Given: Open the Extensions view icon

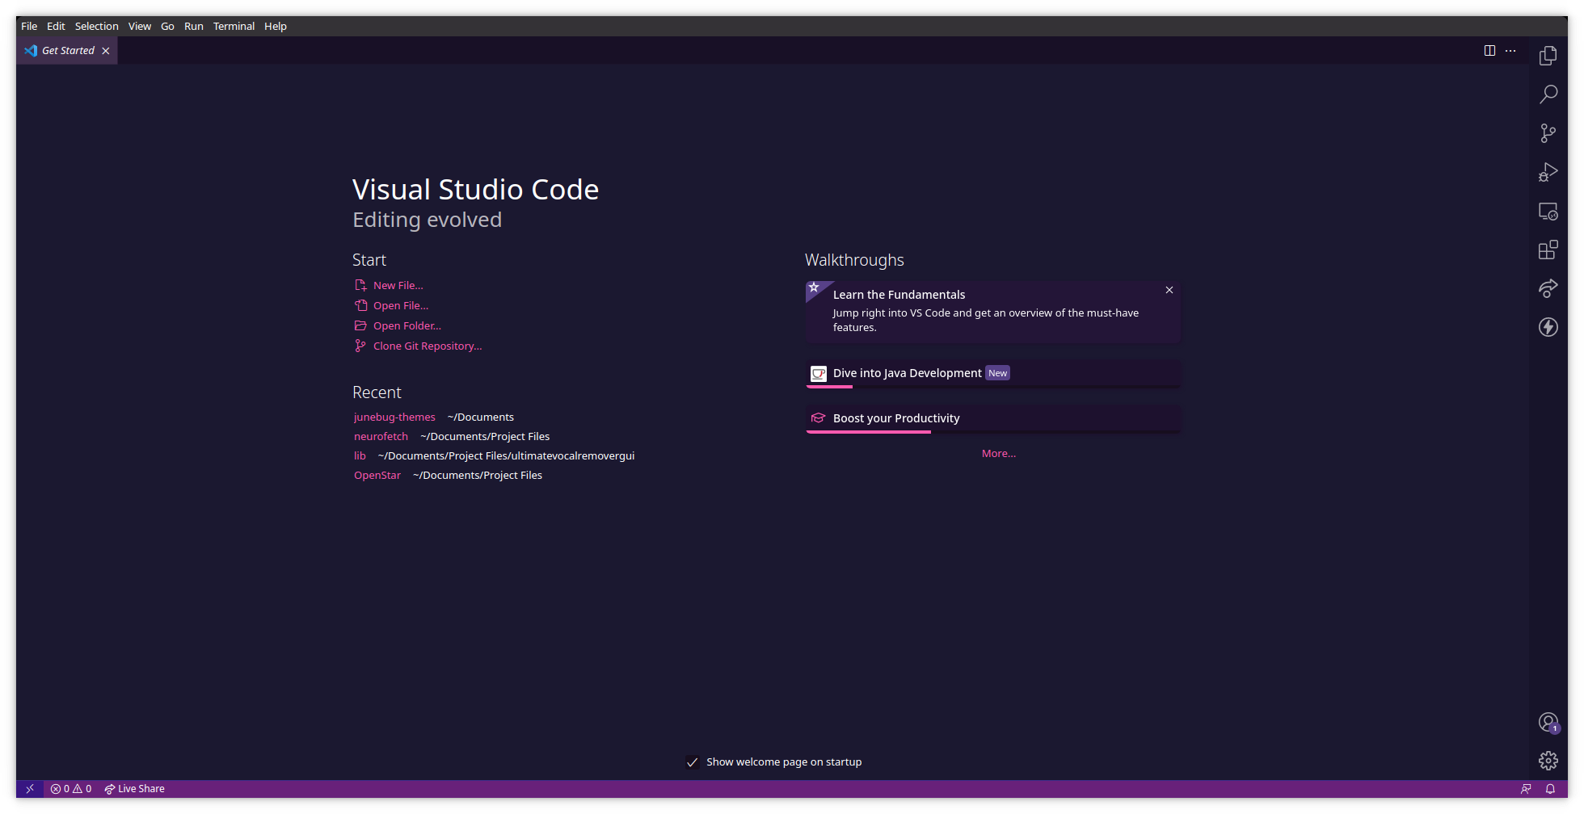Looking at the screenshot, I should [1548, 250].
